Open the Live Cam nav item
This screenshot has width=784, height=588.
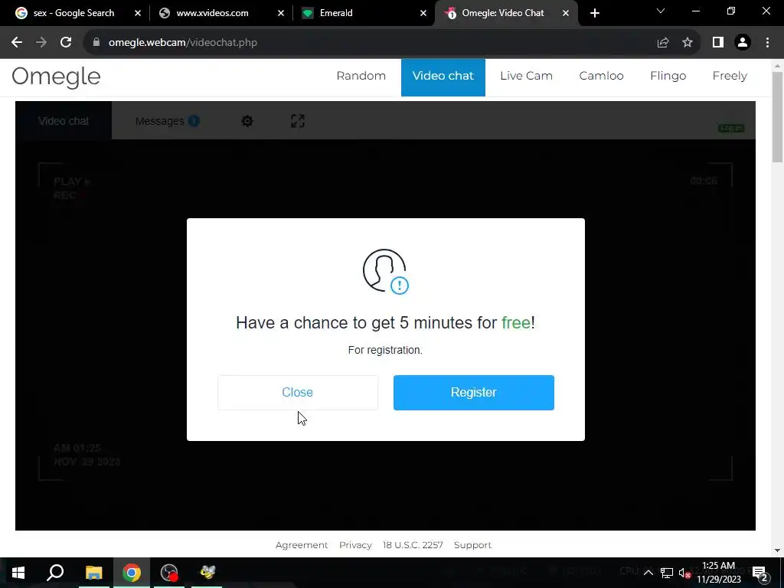coord(526,76)
